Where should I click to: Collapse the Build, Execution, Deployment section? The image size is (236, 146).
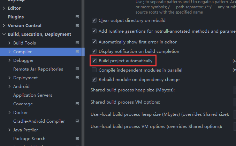click(4, 34)
